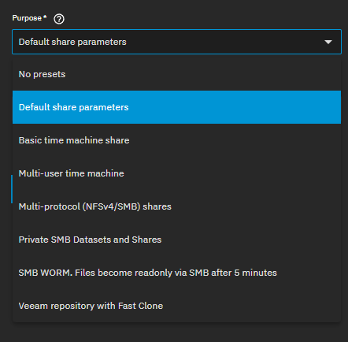The image size is (348, 342).
Task: Click the Purpose combo box field
Action: (x=176, y=42)
